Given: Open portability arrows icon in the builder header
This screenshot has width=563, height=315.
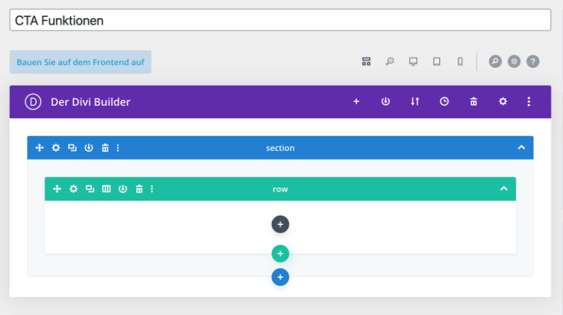Looking at the screenshot, I should click(x=415, y=102).
